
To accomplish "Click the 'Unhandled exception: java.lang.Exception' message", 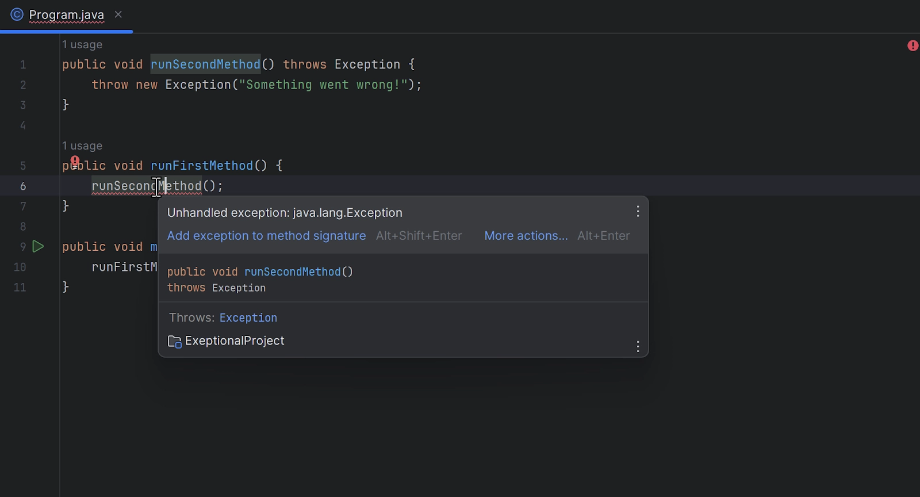I will point(285,213).
